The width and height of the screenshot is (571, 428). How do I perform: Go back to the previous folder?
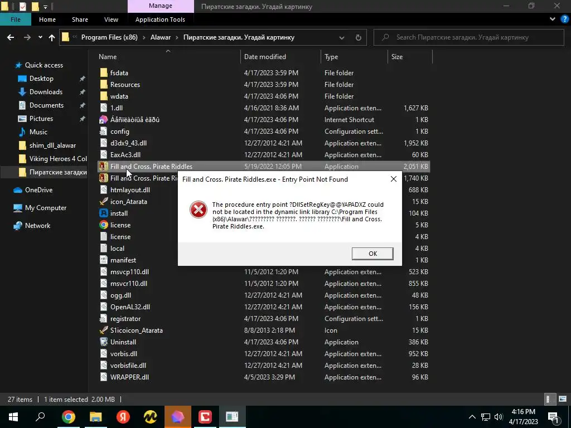[x=11, y=37]
